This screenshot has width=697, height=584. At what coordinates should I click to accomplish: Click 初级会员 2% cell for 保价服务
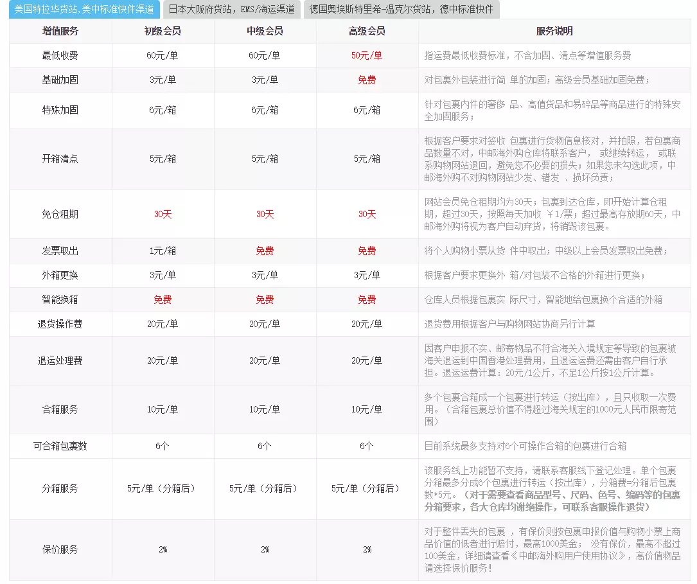163,550
